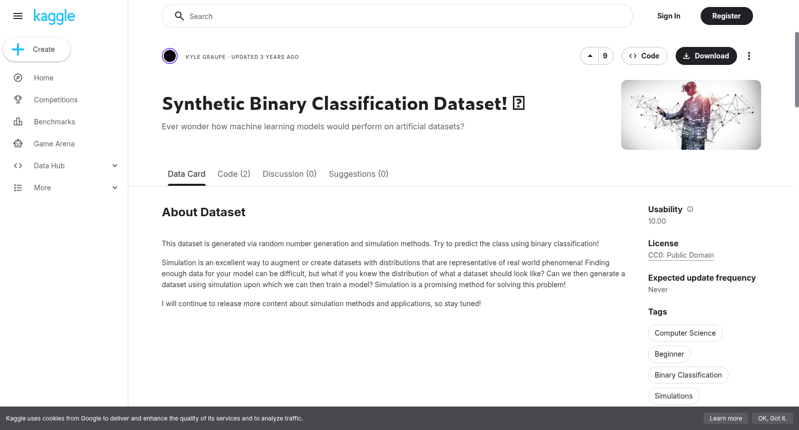Click the plus icon in Create
The image size is (799, 430).
tap(18, 49)
